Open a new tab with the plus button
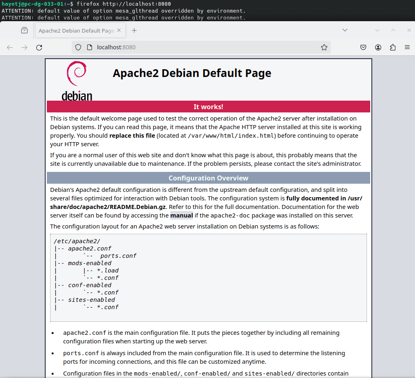415x378 pixels. pyautogui.click(x=134, y=31)
